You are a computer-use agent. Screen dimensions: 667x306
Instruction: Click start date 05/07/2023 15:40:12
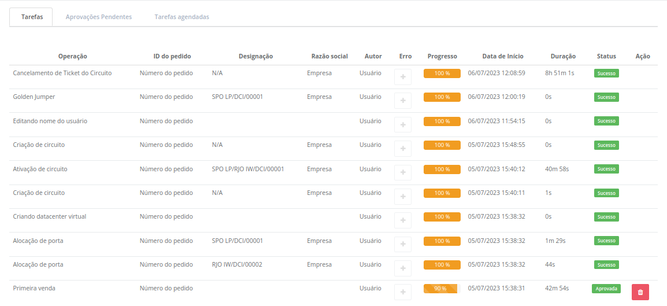496,169
